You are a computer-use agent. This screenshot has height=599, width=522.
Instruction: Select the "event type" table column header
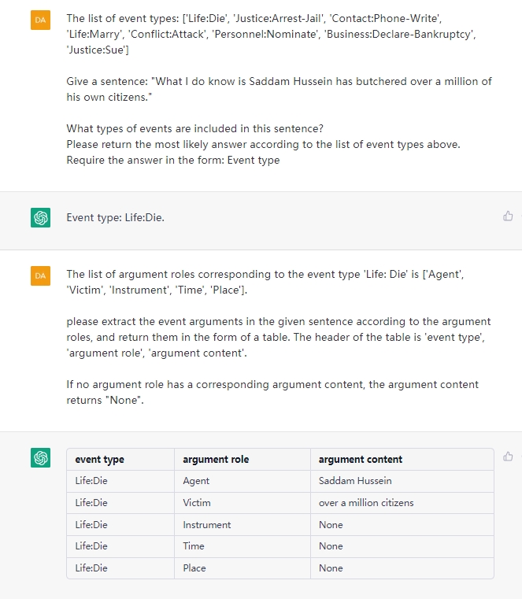[x=120, y=460]
